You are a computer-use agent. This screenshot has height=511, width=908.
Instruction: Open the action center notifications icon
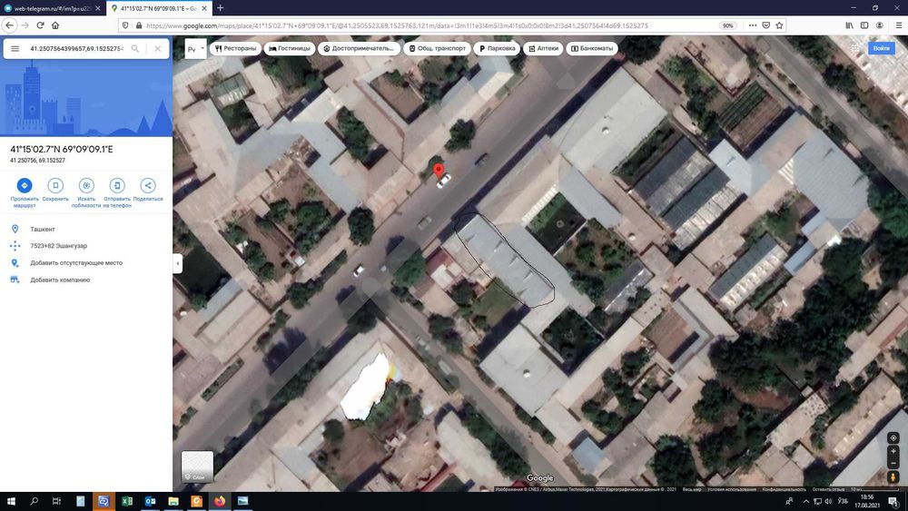(894, 501)
